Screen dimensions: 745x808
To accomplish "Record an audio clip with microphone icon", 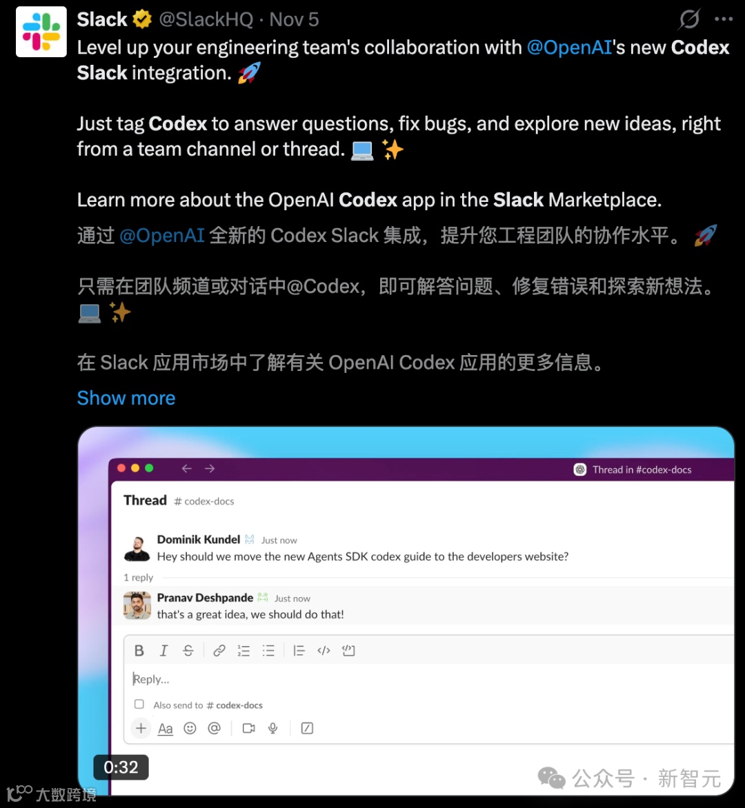I will click(273, 728).
